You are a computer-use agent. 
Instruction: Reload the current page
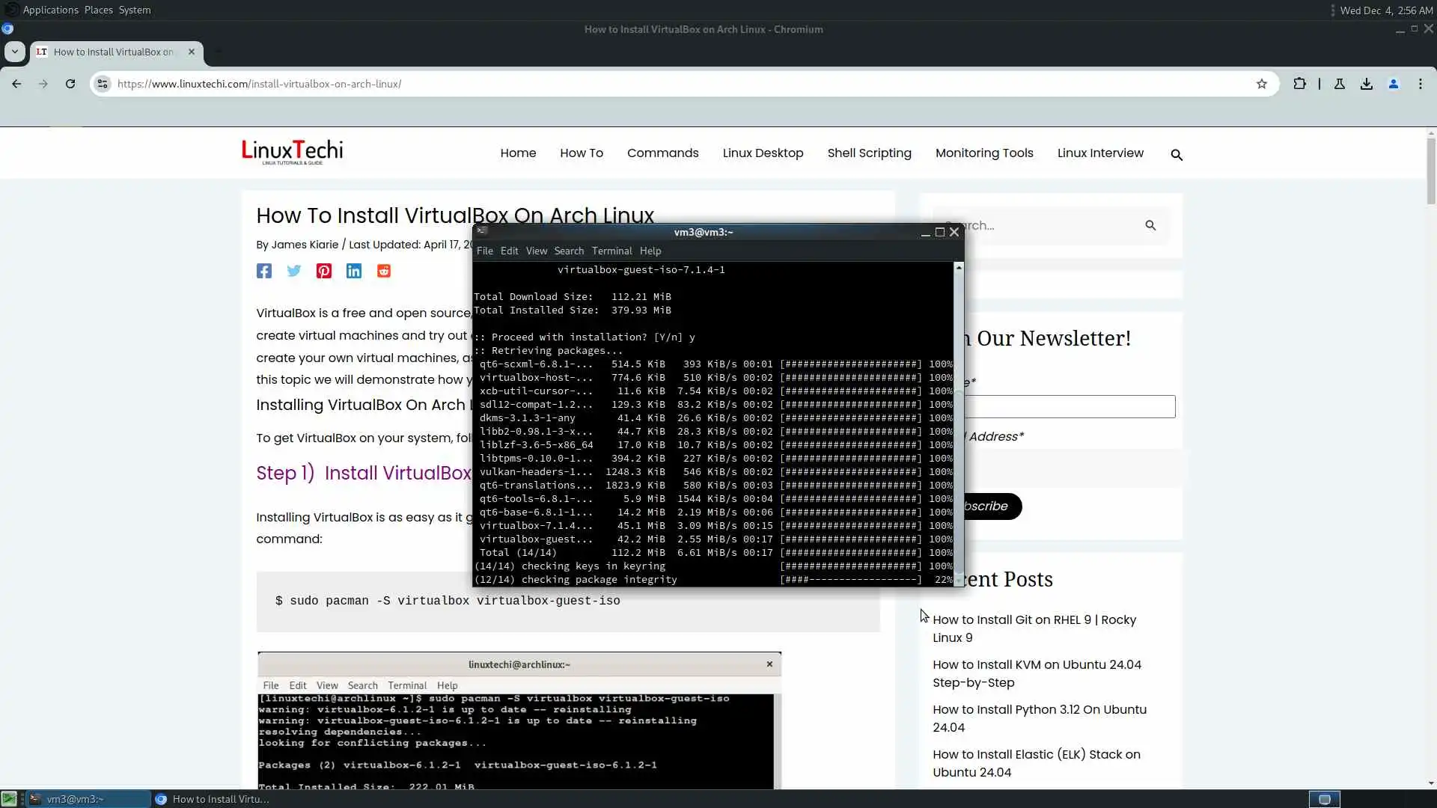(x=70, y=84)
